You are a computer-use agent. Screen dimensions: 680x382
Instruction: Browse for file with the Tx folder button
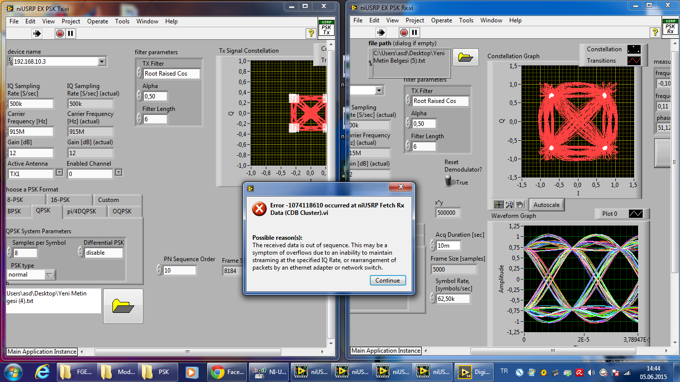[x=123, y=306]
